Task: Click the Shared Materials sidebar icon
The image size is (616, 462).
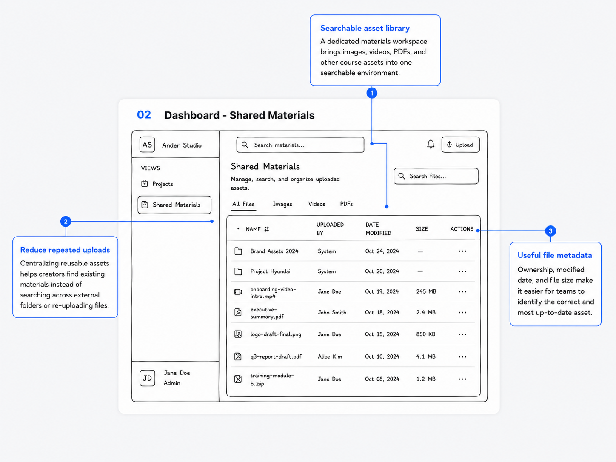Action: click(145, 205)
